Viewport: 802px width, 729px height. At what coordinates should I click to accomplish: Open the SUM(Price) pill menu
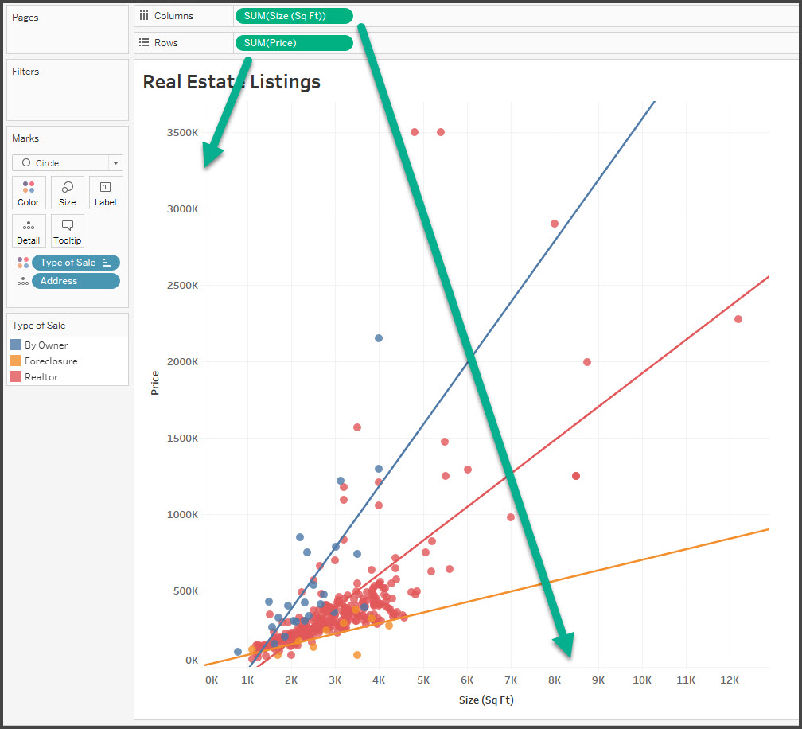pyautogui.click(x=294, y=43)
